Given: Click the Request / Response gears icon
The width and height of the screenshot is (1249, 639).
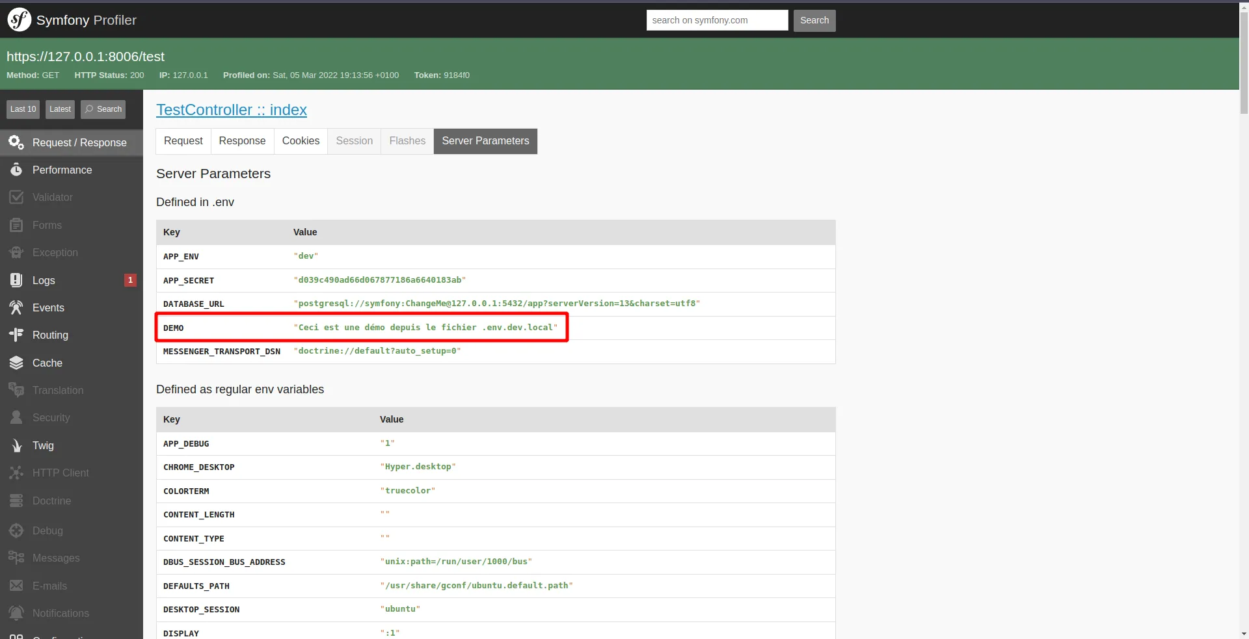Looking at the screenshot, I should click(x=16, y=142).
